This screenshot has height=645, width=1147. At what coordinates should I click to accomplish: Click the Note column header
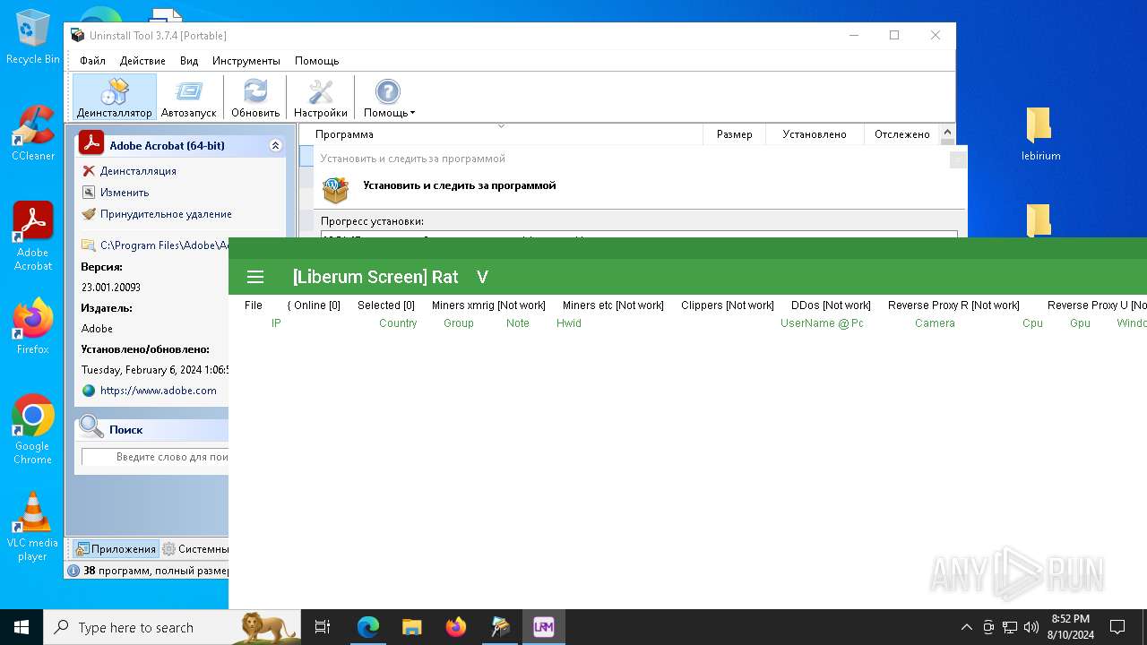pos(518,323)
